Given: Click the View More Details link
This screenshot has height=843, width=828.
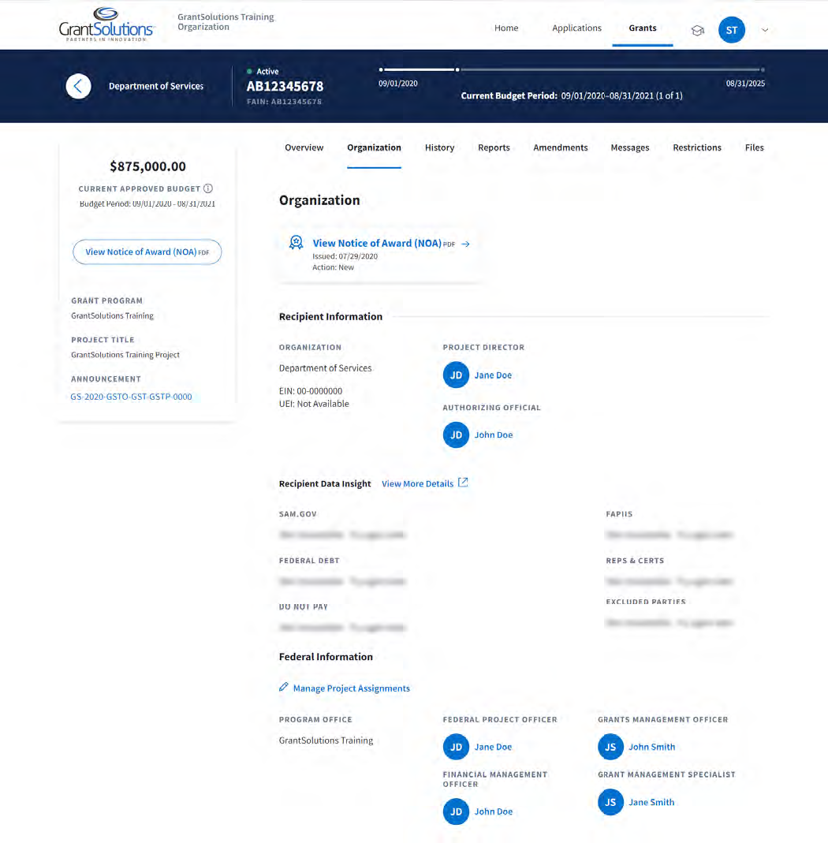Looking at the screenshot, I should (417, 483).
